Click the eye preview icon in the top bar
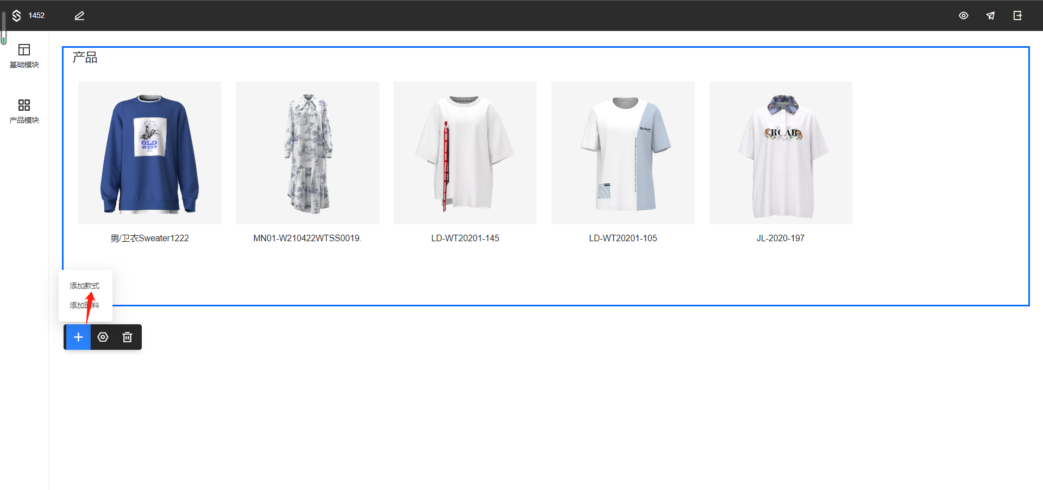The width and height of the screenshot is (1043, 490). pos(964,16)
